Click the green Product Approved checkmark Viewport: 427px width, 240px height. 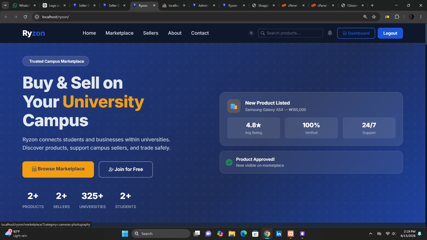coord(229,162)
